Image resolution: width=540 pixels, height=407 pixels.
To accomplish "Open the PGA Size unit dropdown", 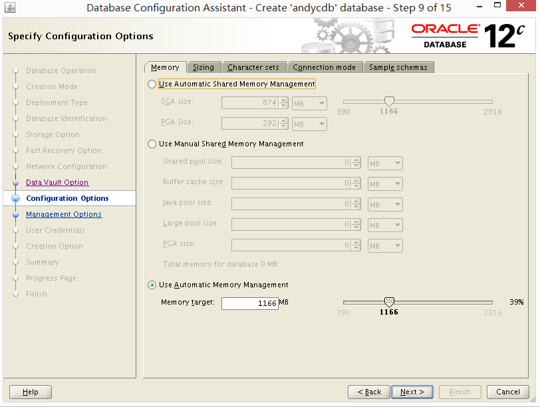I will (309, 124).
